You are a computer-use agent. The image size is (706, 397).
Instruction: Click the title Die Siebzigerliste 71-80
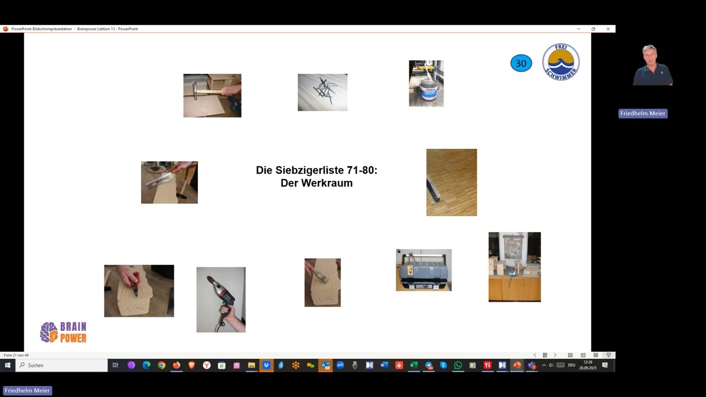click(x=317, y=170)
